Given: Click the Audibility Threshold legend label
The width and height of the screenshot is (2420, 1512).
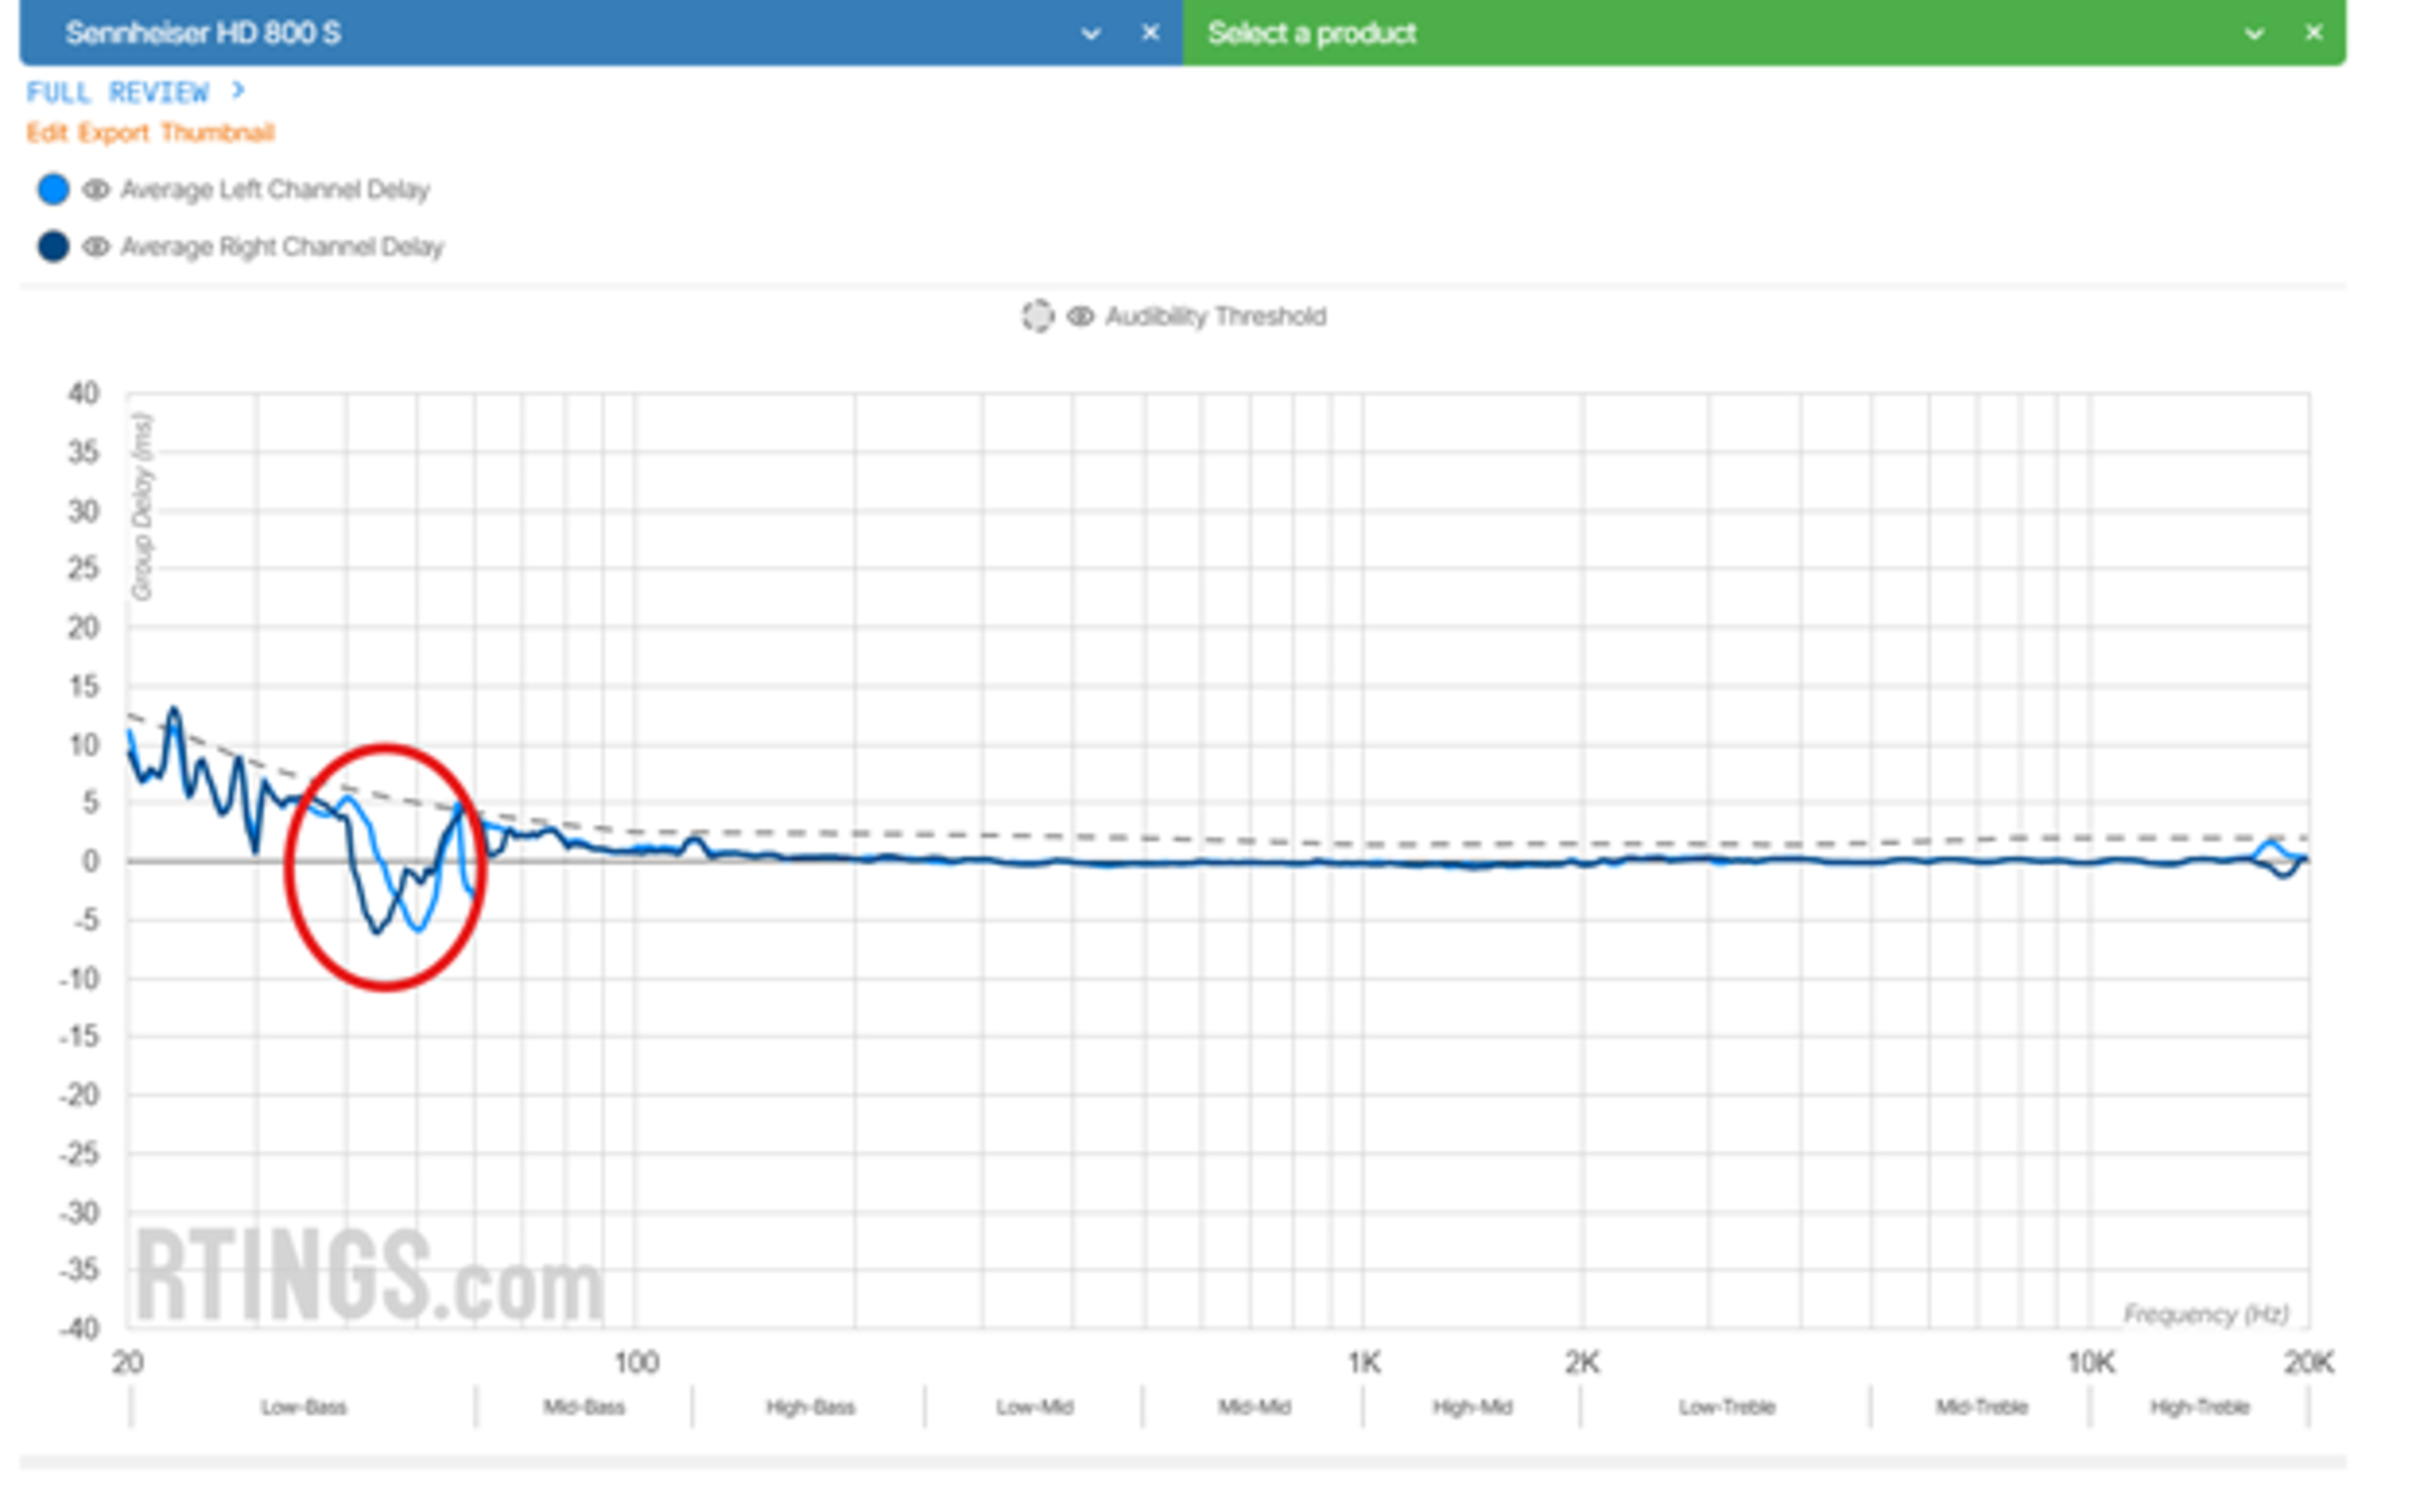Looking at the screenshot, I should click(x=1216, y=316).
